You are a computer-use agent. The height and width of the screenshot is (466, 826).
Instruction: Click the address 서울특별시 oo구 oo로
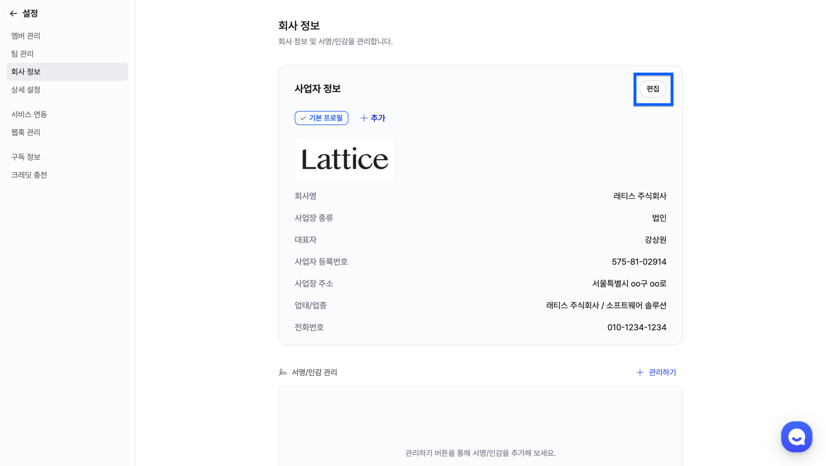(629, 284)
